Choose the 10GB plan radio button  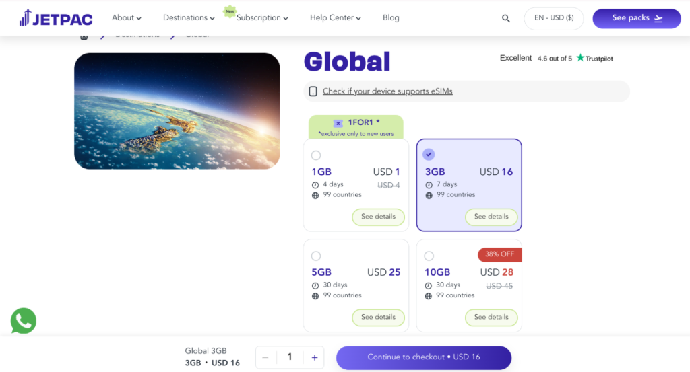click(429, 256)
